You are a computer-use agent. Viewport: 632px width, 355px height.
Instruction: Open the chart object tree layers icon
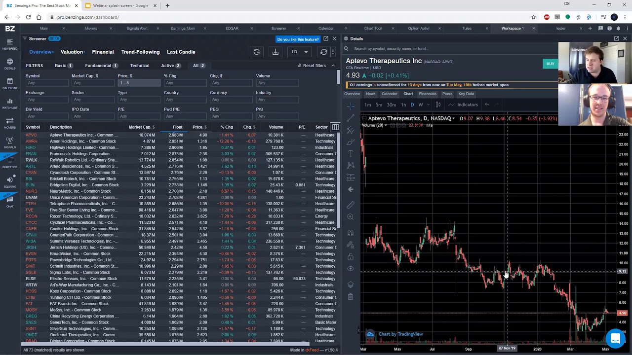pyautogui.click(x=351, y=284)
